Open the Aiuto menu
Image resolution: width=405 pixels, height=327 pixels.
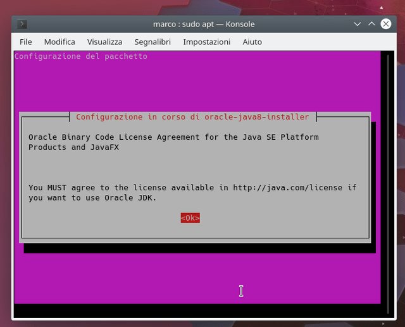pos(252,42)
